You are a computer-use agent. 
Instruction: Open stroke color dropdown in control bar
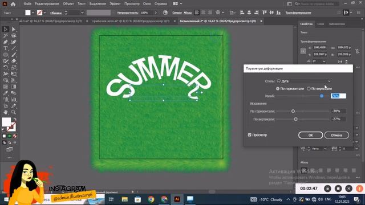point(44,13)
